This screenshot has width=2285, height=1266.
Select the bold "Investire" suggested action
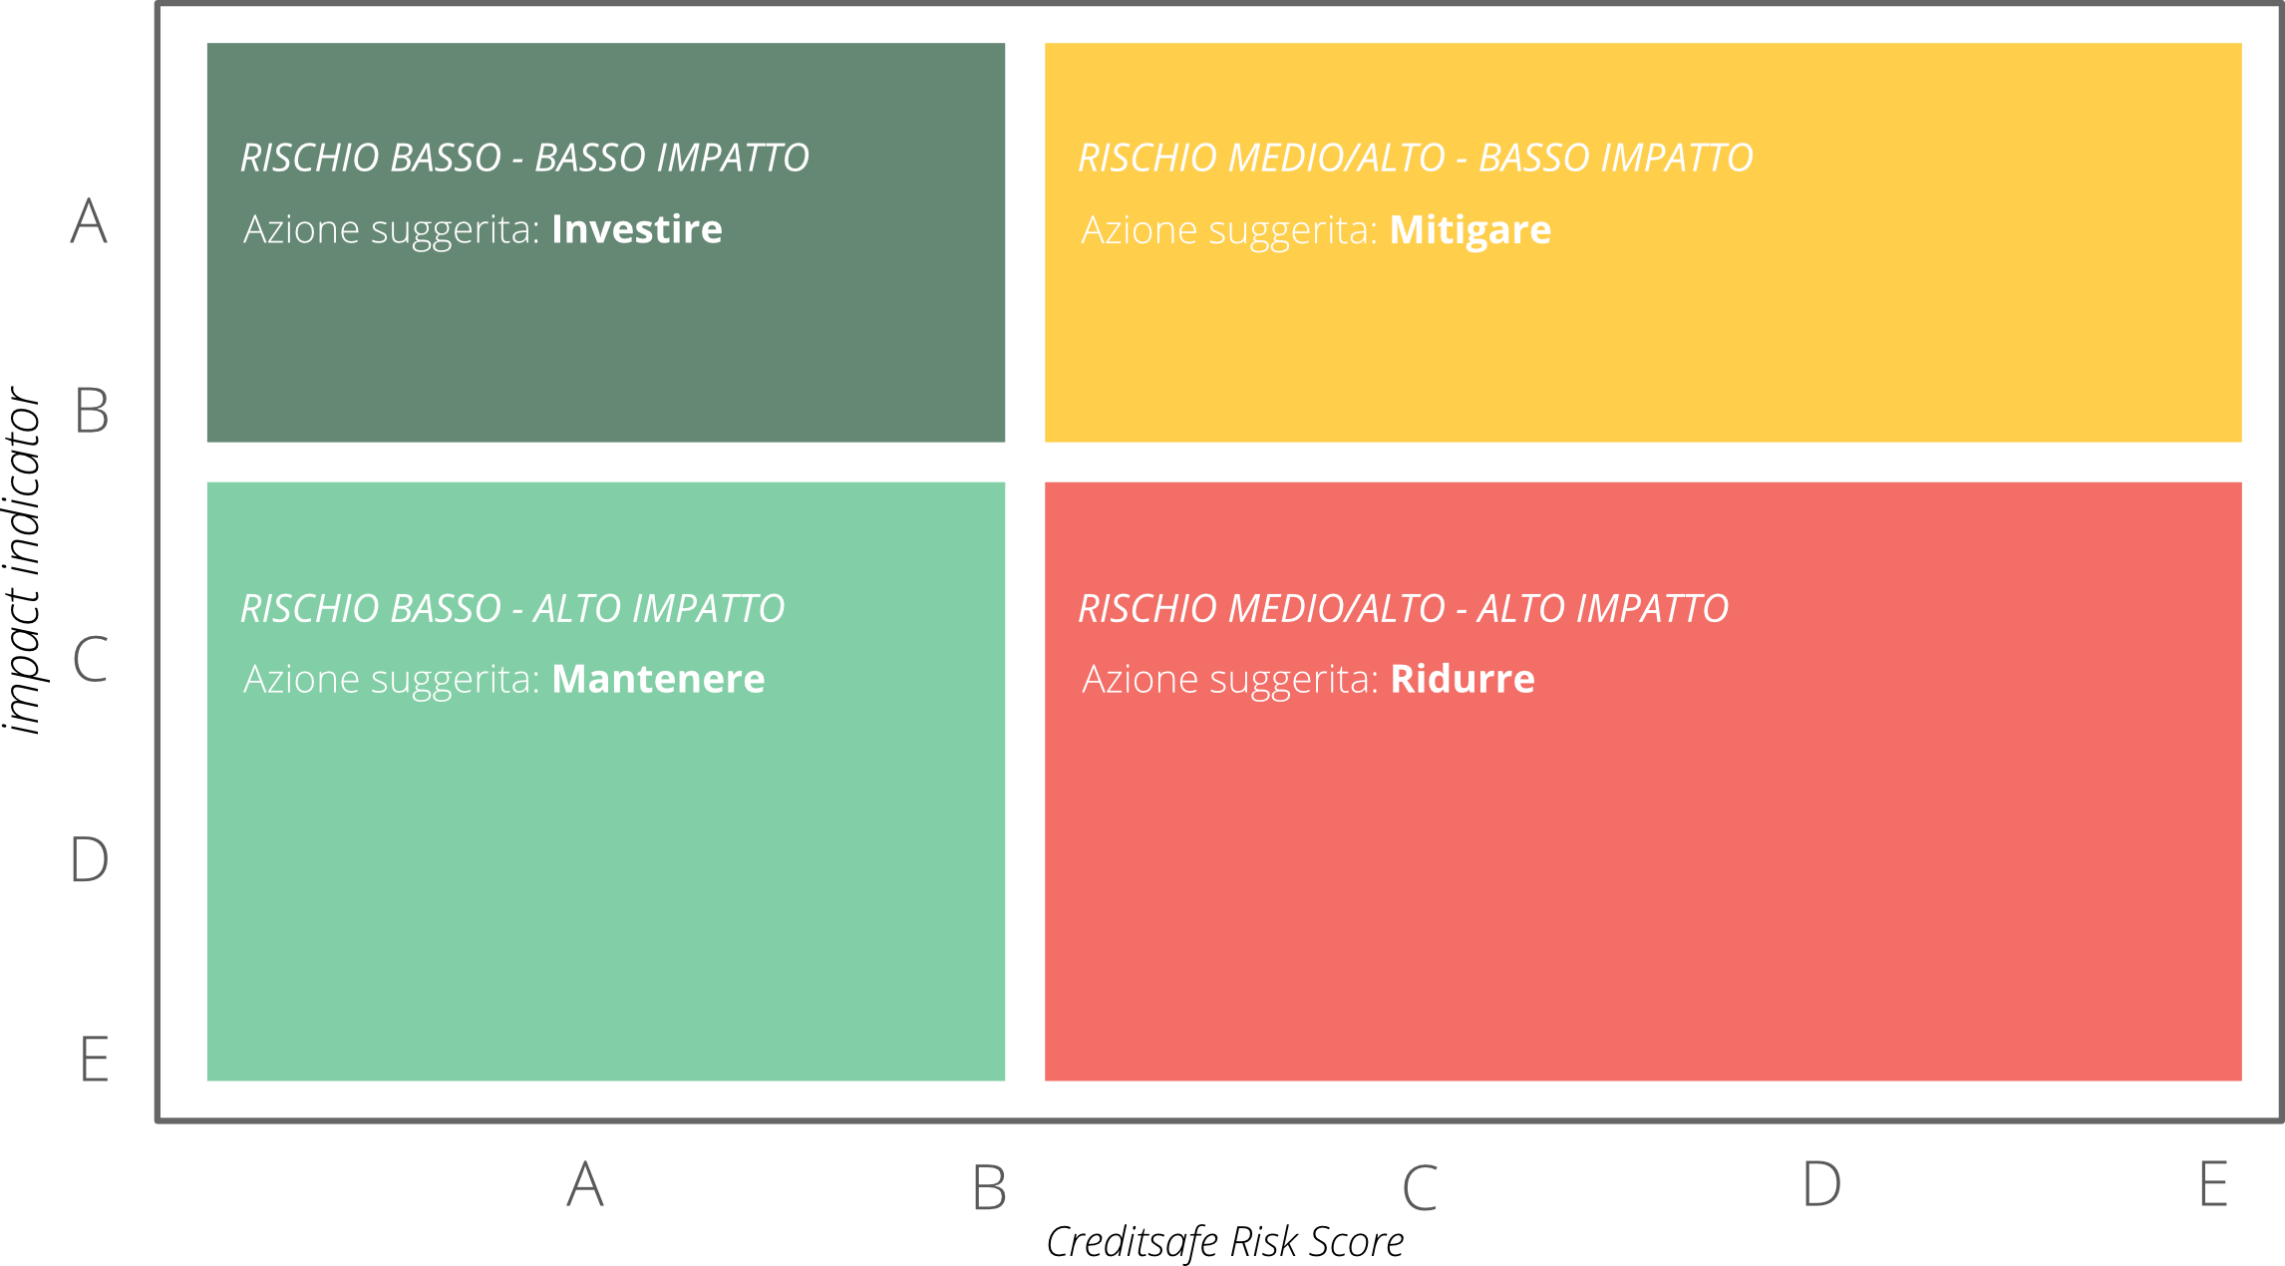(x=636, y=229)
